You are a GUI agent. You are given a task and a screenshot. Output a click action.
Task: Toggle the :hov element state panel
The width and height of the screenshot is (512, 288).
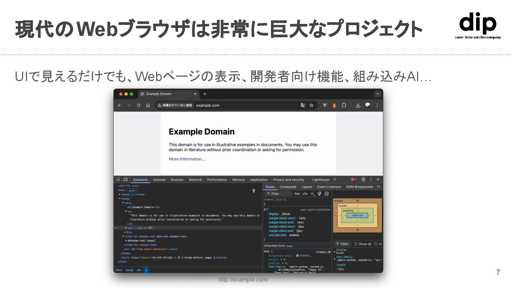[x=297, y=194]
